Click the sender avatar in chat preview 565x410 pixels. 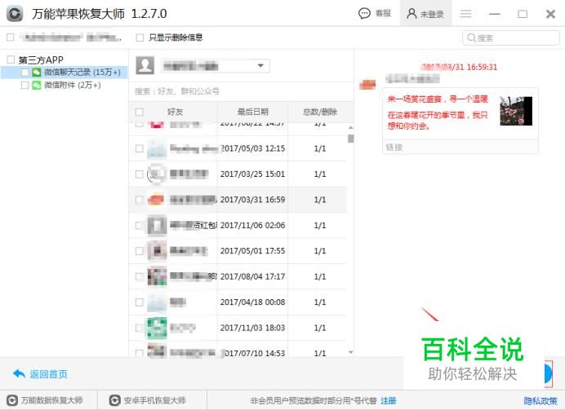(x=367, y=85)
